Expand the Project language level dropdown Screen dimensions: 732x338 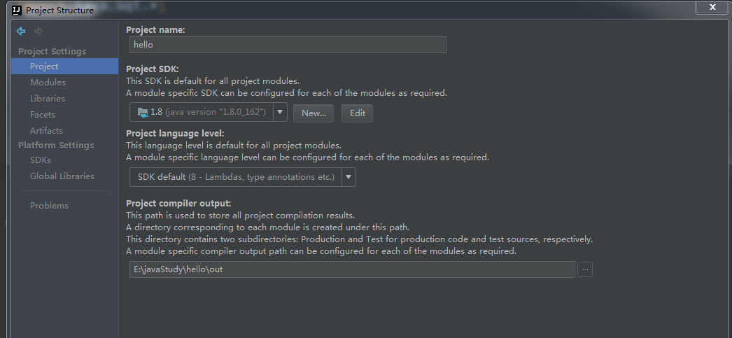click(349, 177)
